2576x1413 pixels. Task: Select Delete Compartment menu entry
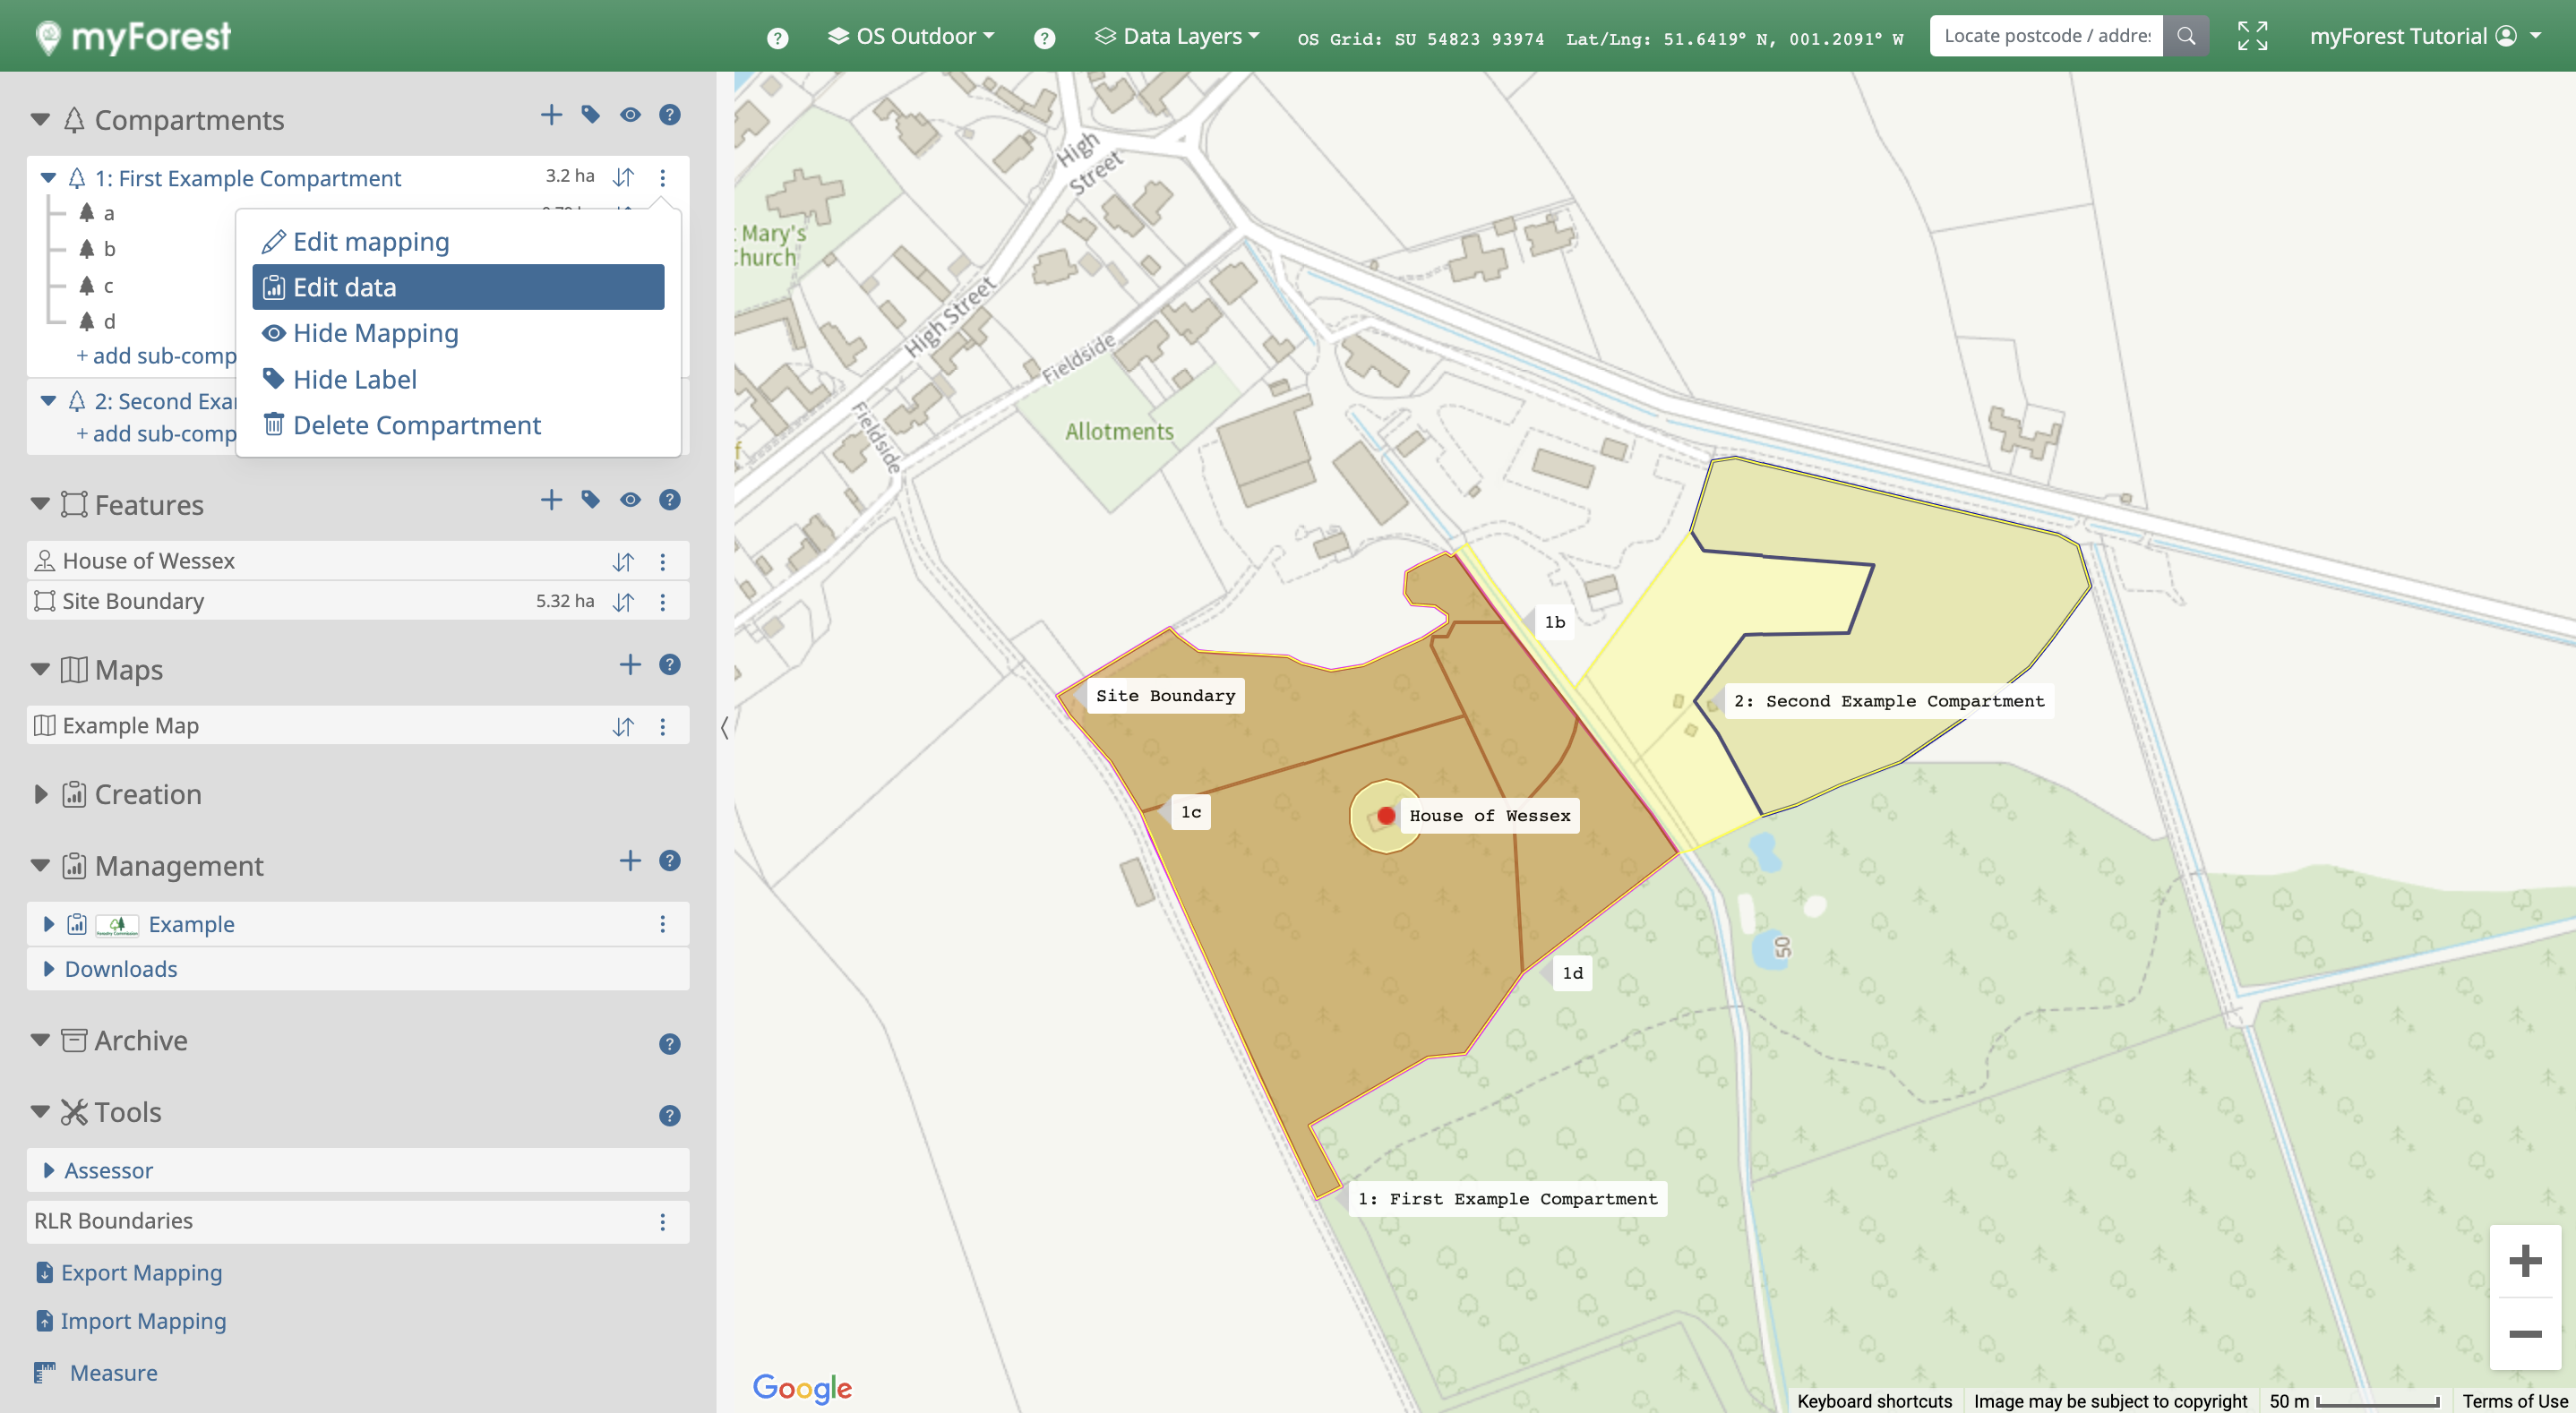[x=416, y=426]
